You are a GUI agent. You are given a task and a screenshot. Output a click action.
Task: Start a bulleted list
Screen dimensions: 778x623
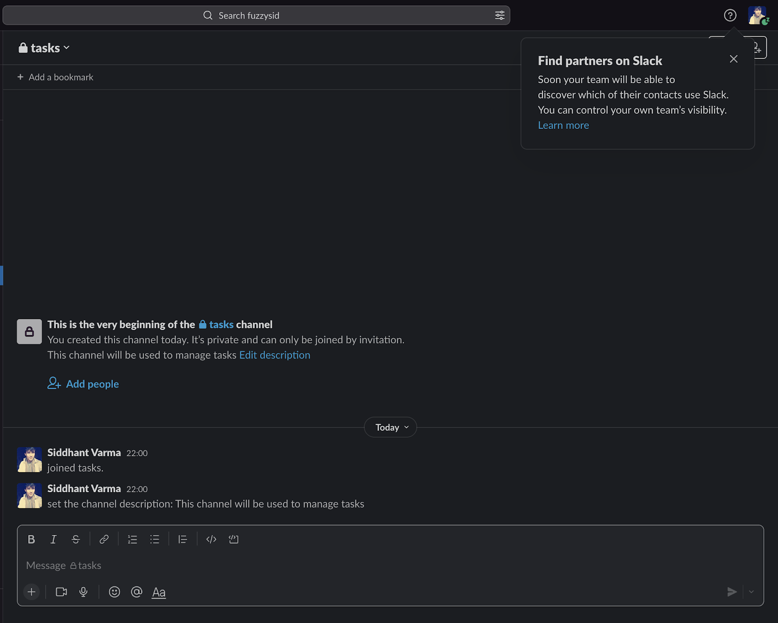pos(155,539)
